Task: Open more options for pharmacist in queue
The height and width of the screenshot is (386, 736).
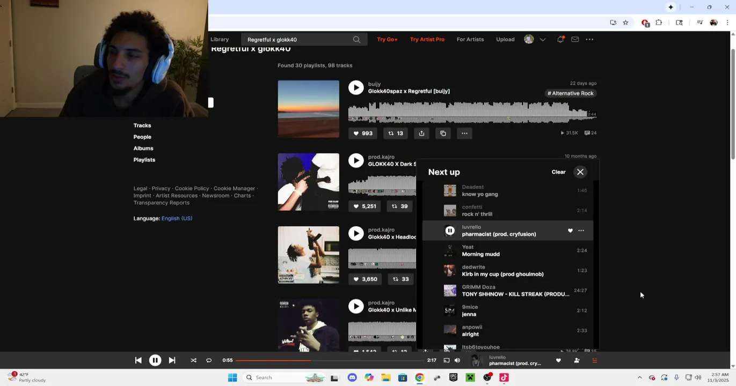Action: pyautogui.click(x=581, y=231)
